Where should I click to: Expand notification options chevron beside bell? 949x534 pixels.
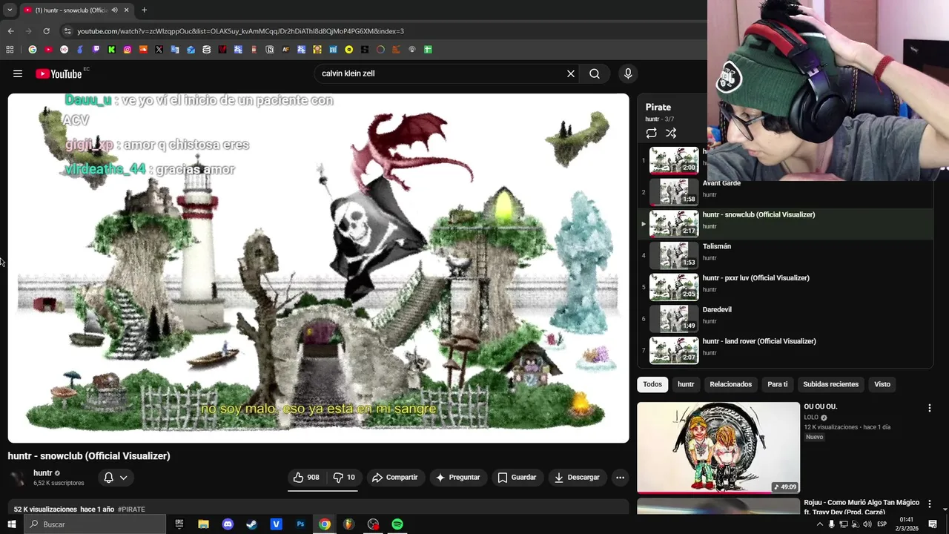124,477
